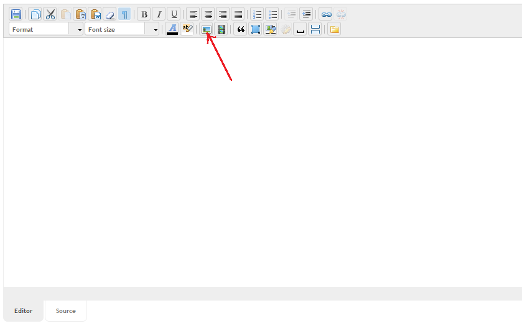Screen dimensions: 522x336
Task: Open the text color picker
Action: 172,29
